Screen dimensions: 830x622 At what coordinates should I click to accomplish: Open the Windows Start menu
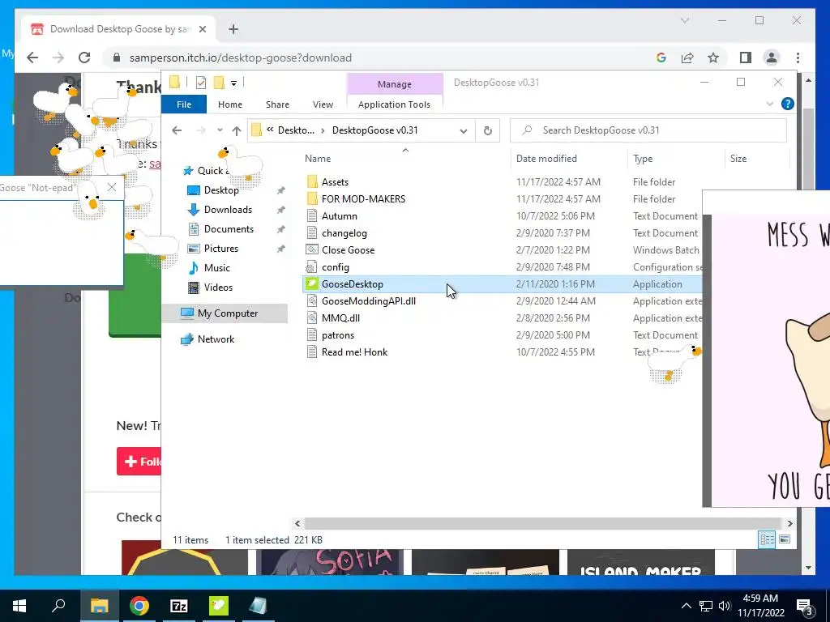tap(19, 606)
